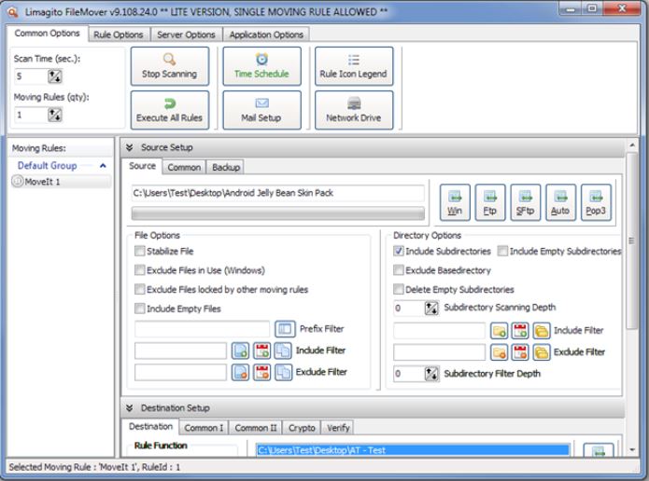Screen dimensions: 649x481
Task: Click the vertical scrollbar thumb
Action: click(x=631, y=240)
